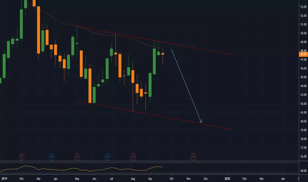
Task: Click the 36.00 price axis value
Action: click(303, 157)
